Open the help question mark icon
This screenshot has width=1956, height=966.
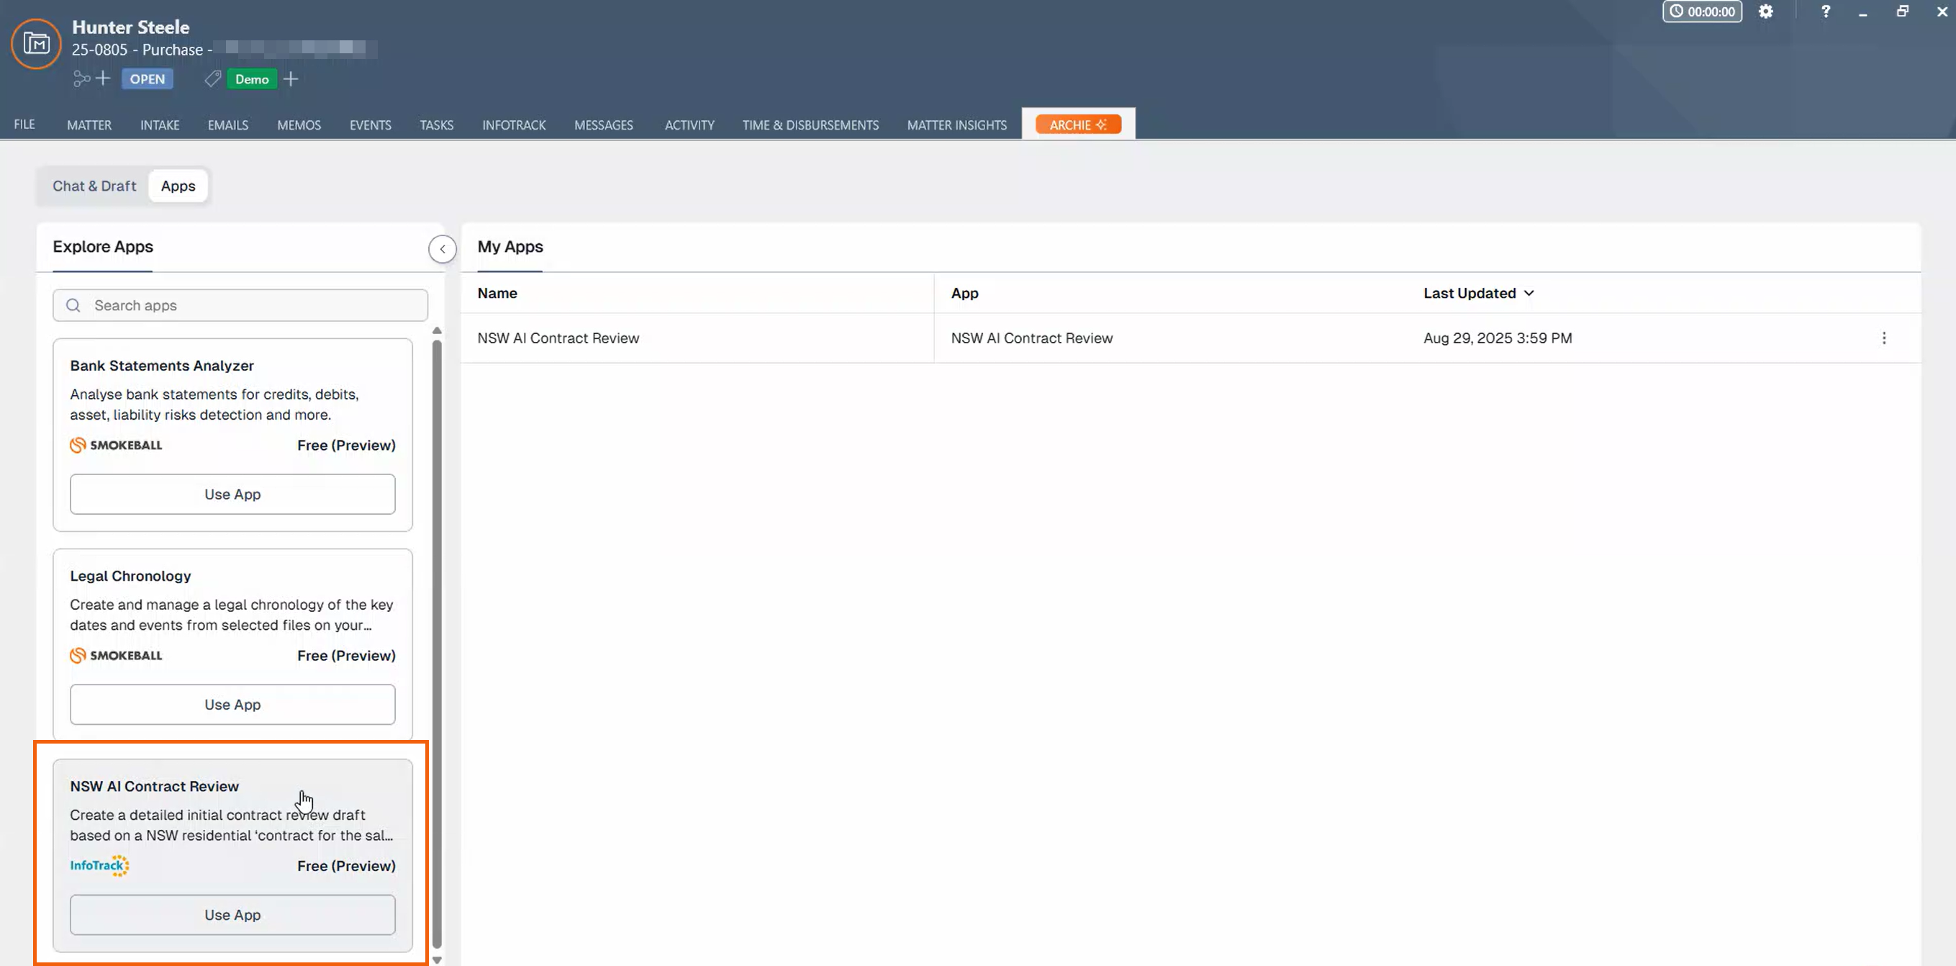coord(1826,12)
